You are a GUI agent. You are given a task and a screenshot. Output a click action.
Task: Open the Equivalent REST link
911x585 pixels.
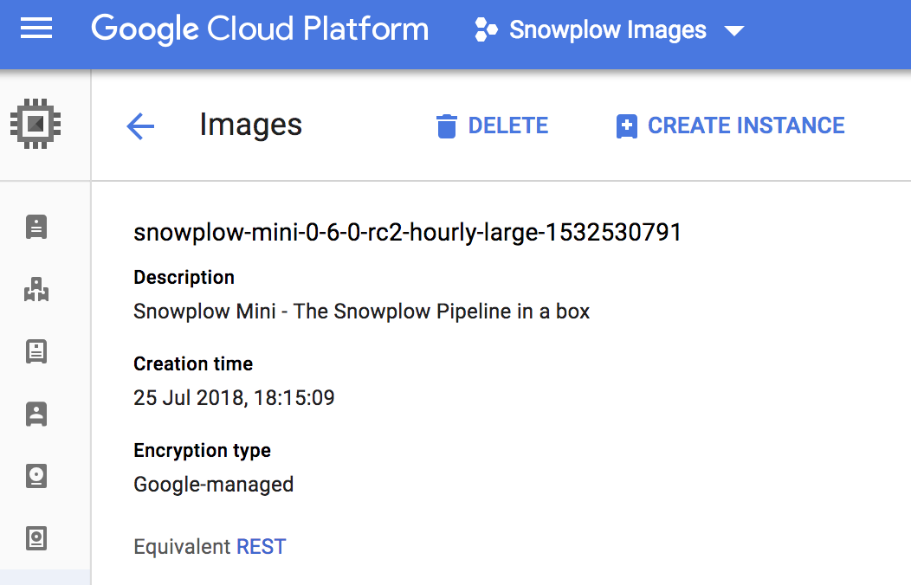pyautogui.click(x=261, y=547)
